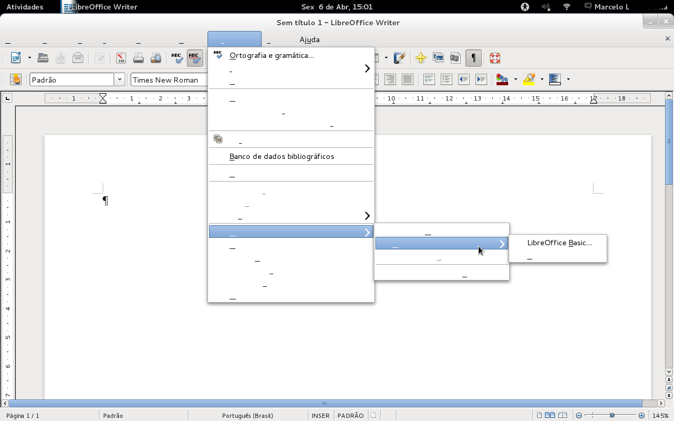The image size is (674, 421).
Task: Jump to next page button
Action: pos(669,395)
